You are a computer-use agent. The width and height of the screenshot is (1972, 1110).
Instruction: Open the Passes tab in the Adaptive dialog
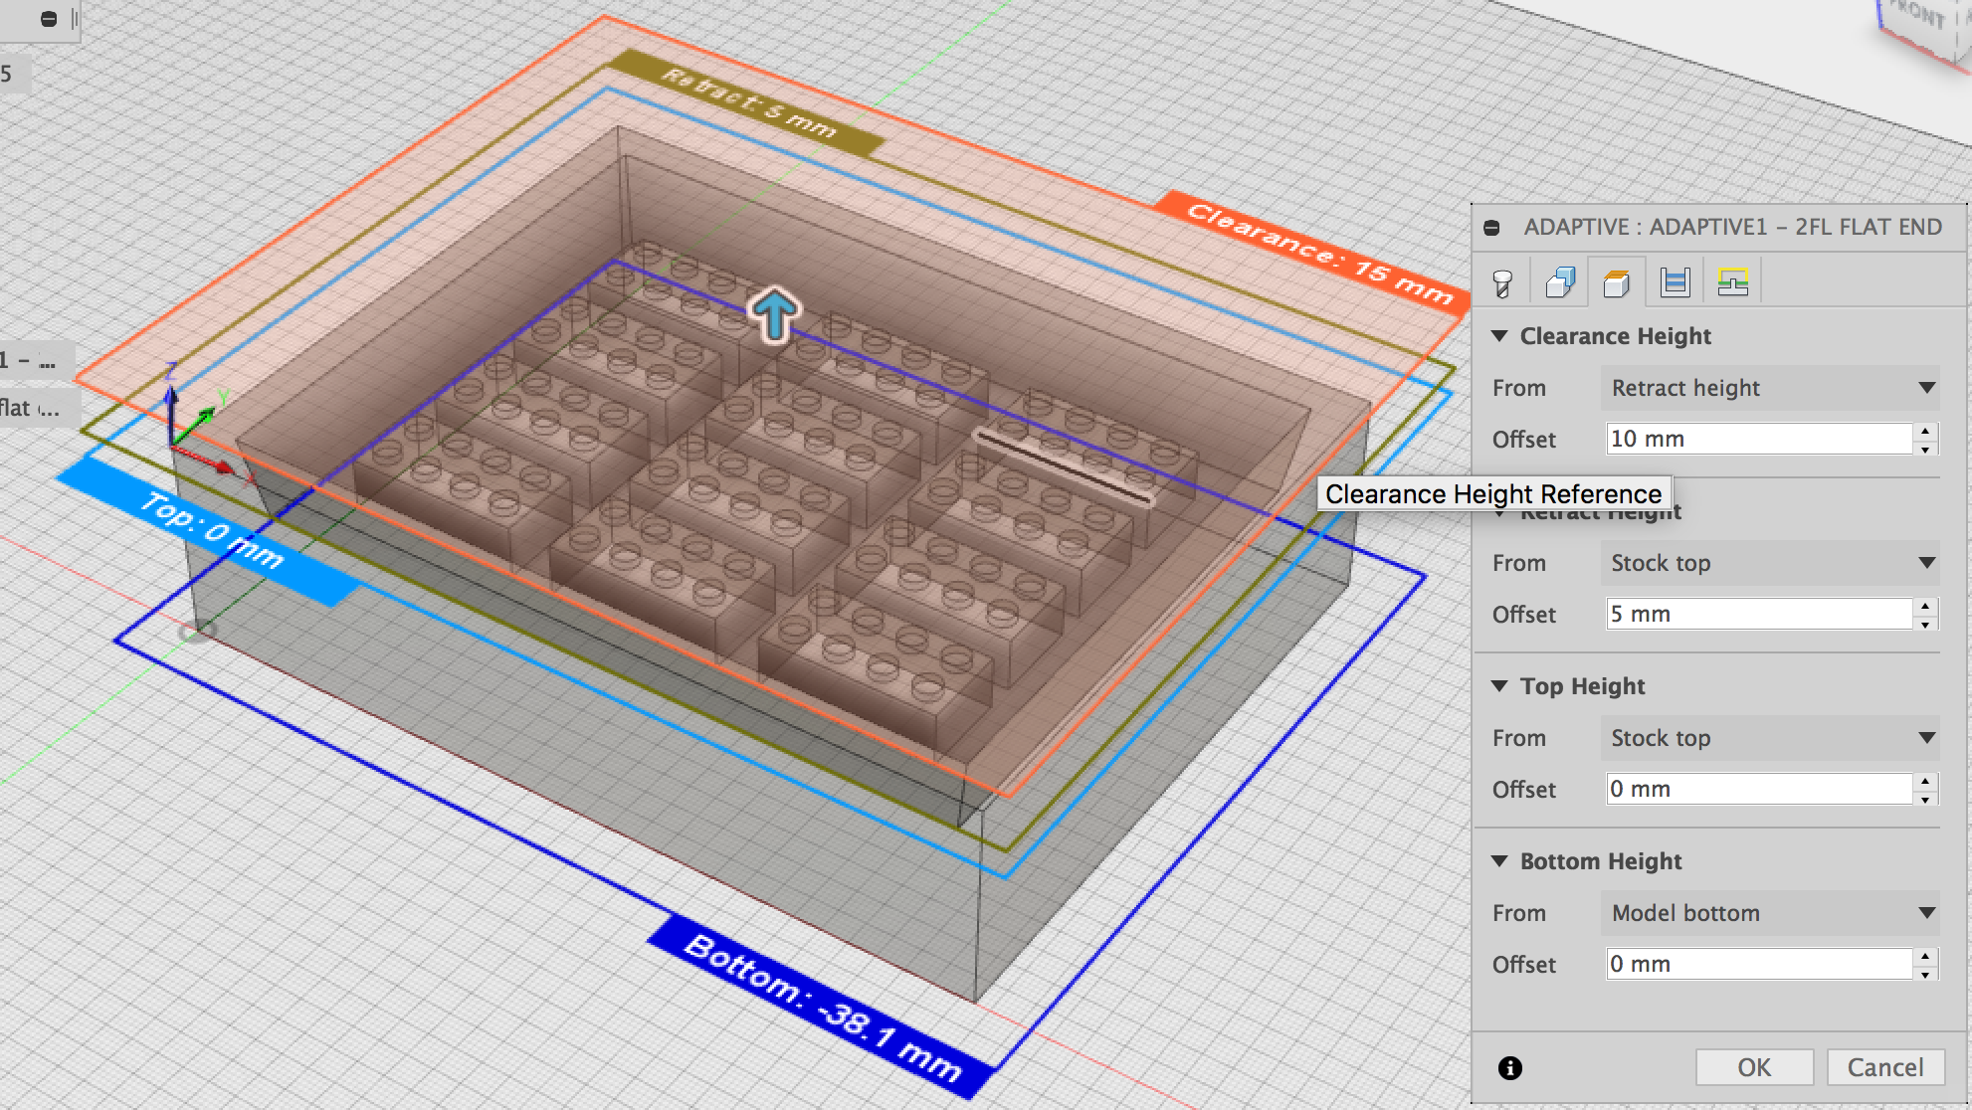click(x=1676, y=283)
